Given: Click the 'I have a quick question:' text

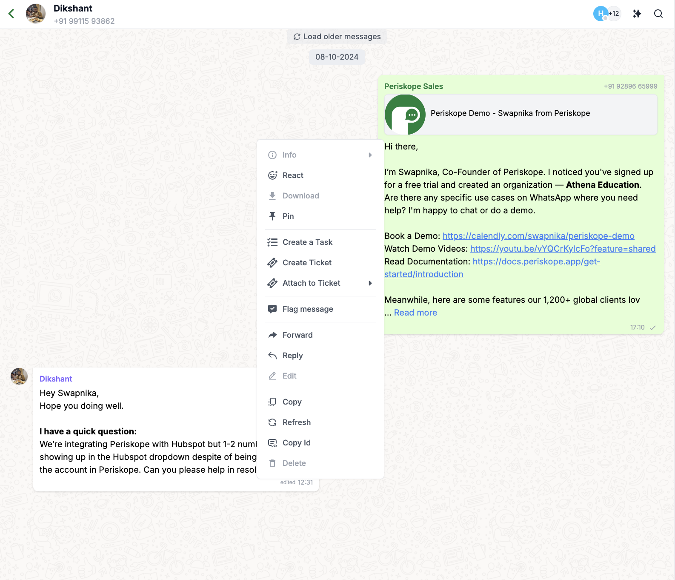Looking at the screenshot, I should (88, 431).
